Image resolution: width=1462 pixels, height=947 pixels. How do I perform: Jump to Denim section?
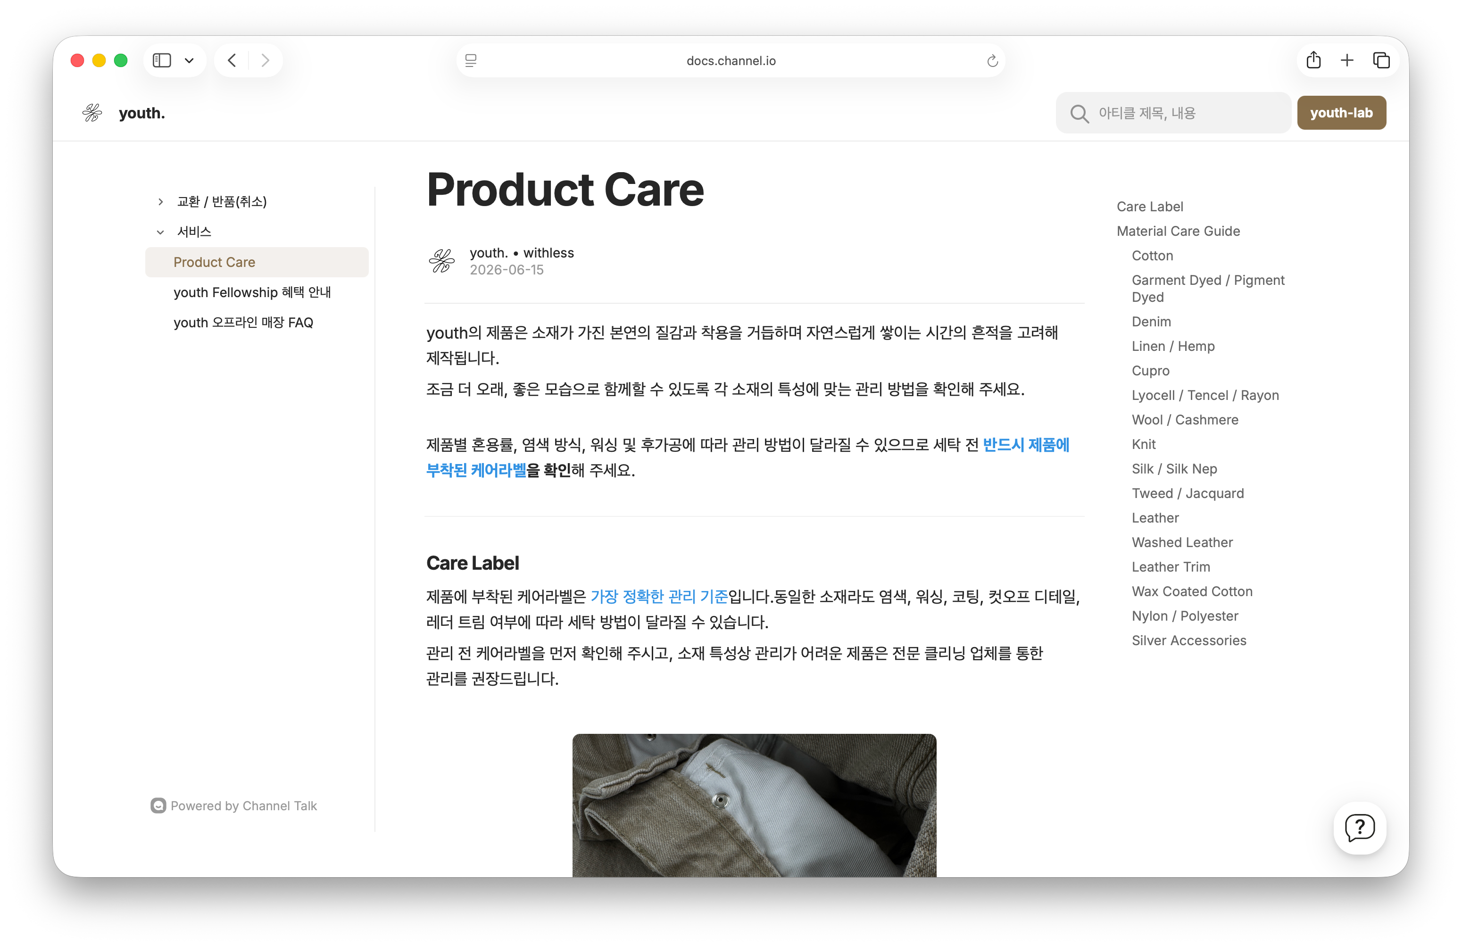1151,322
